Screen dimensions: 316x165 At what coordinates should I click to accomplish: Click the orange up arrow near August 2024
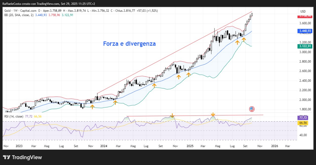click(x=154, y=86)
